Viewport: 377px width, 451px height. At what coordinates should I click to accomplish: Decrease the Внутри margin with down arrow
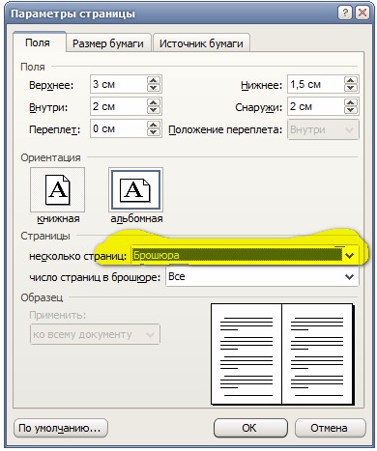(154, 110)
